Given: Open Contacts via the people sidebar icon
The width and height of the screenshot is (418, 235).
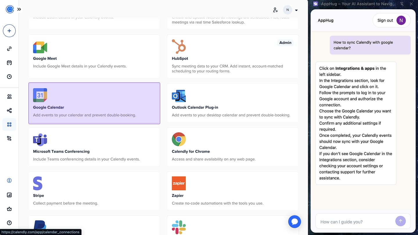Looking at the screenshot, I should [x=9, y=97].
